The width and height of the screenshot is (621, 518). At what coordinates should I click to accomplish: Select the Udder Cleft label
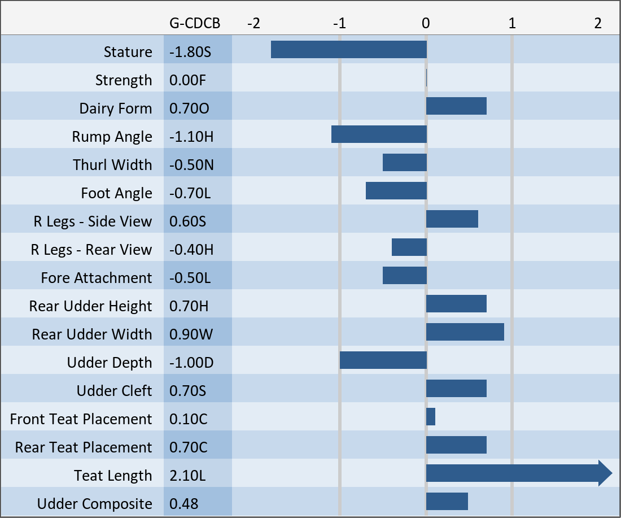(114, 391)
